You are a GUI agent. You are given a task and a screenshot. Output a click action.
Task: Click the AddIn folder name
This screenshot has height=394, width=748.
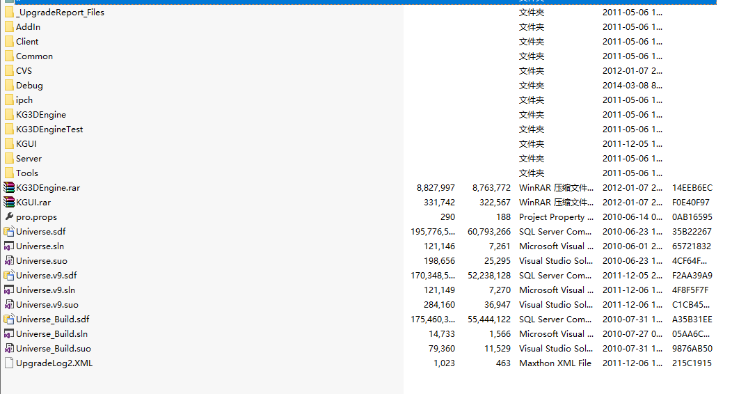click(28, 27)
